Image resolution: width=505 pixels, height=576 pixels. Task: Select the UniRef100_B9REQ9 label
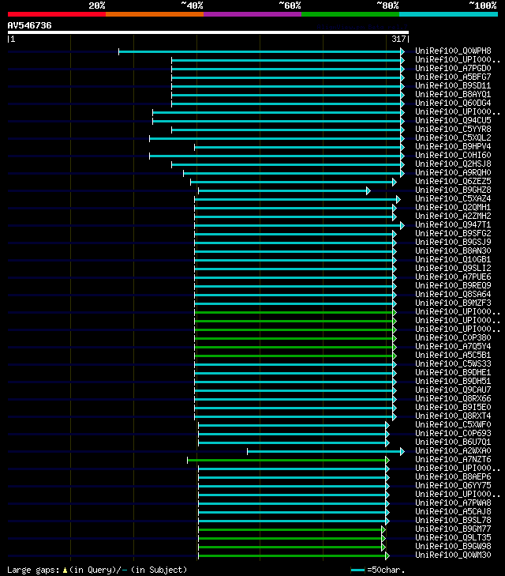click(x=453, y=285)
